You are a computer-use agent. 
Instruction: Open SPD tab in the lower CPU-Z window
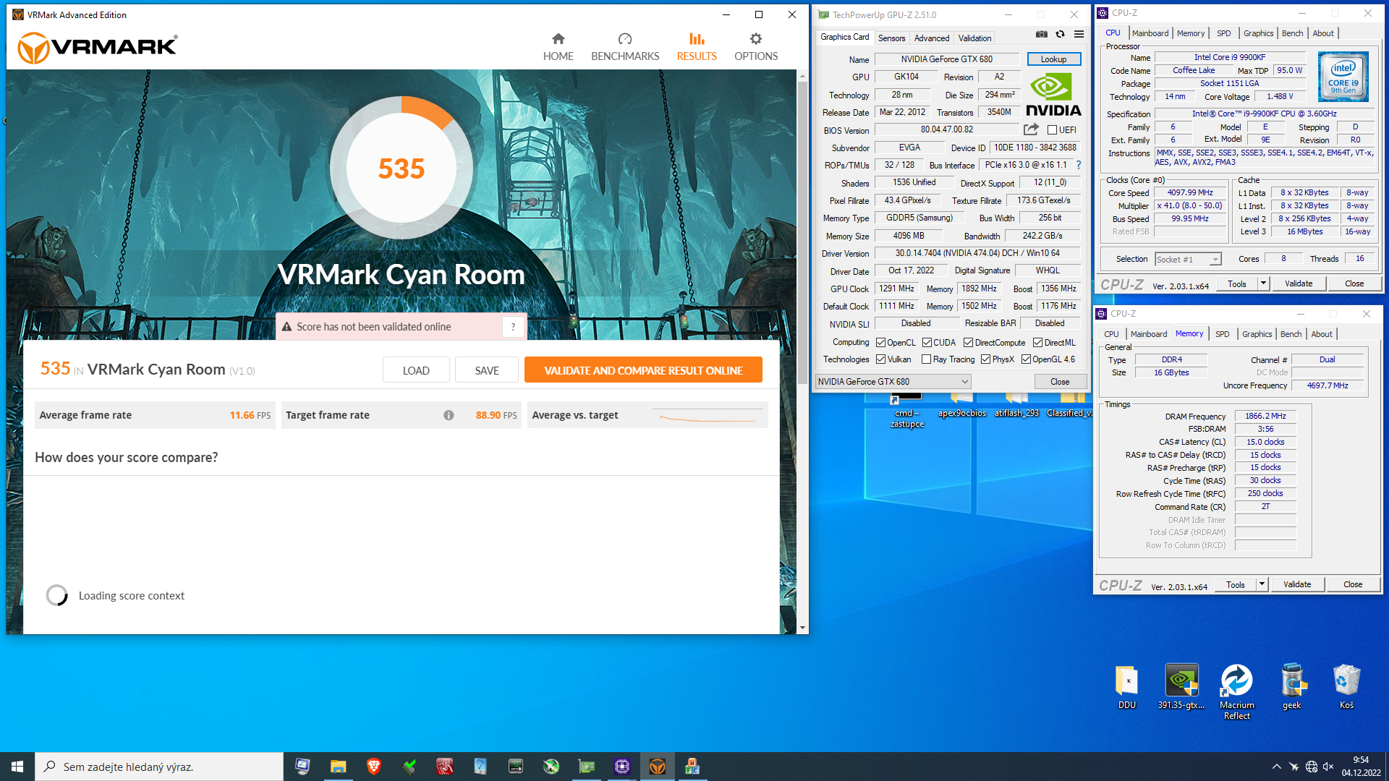pos(1222,334)
